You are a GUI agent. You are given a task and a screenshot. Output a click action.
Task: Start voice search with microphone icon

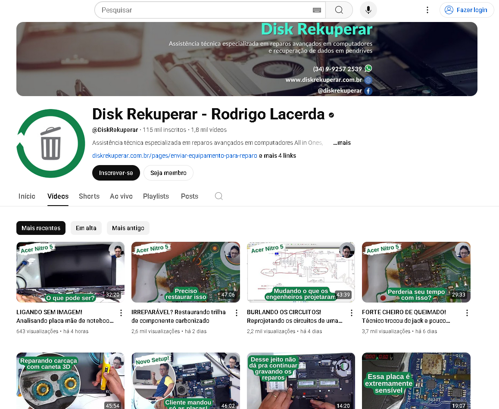(x=368, y=10)
